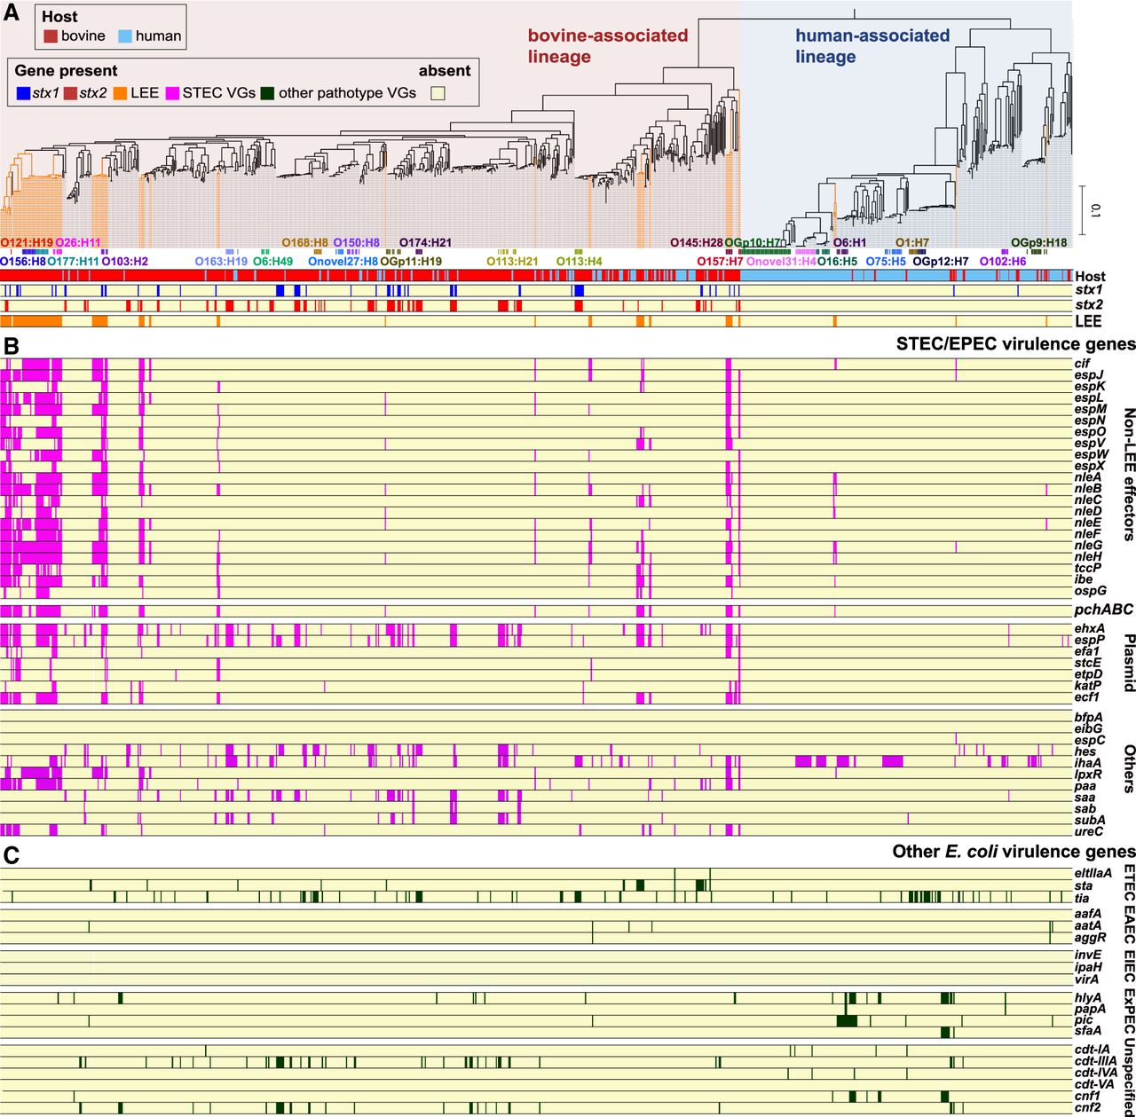The width and height of the screenshot is (1136, 1117).
Task: Select the pale yellow absent legend box
Action: (438, 93)
